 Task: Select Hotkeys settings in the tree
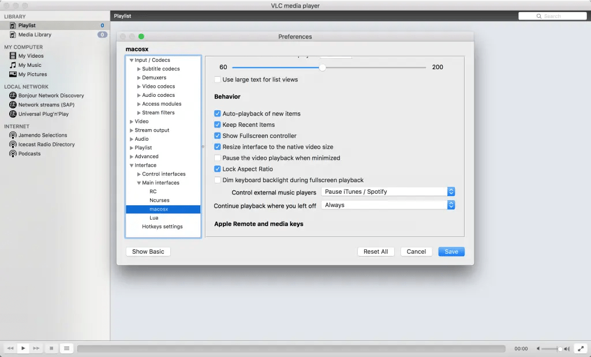coord(163,226)
